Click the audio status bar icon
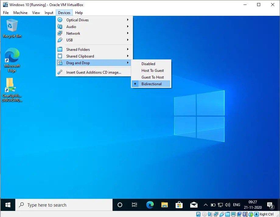 coord(210,214)
